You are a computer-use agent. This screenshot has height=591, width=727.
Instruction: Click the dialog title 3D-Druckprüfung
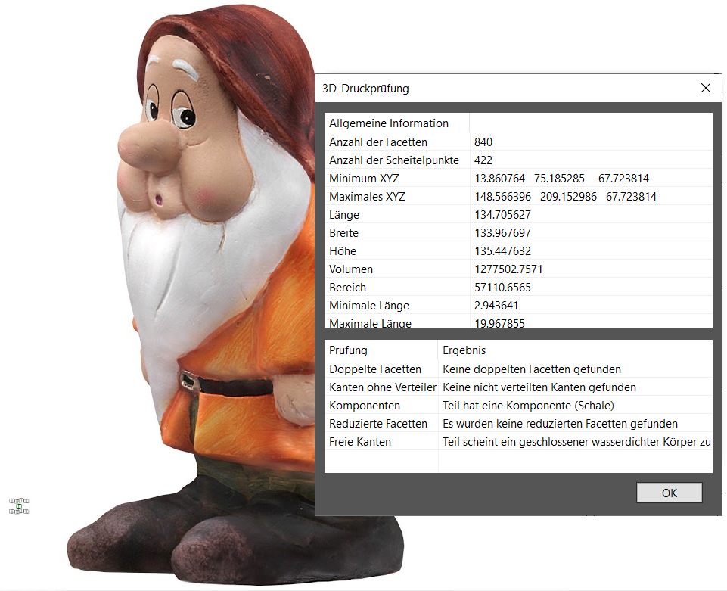click(x=365, y=88)
